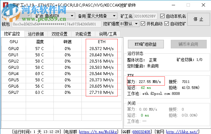Click the 停止 button
The image size is (211, 134).
[x=198, y=19]
